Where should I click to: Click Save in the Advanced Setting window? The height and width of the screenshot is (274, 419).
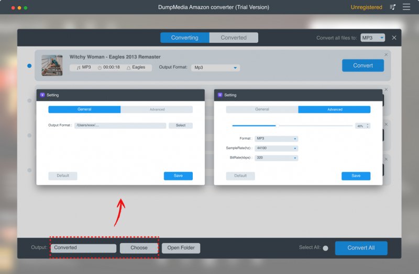[x=356, y=176]
